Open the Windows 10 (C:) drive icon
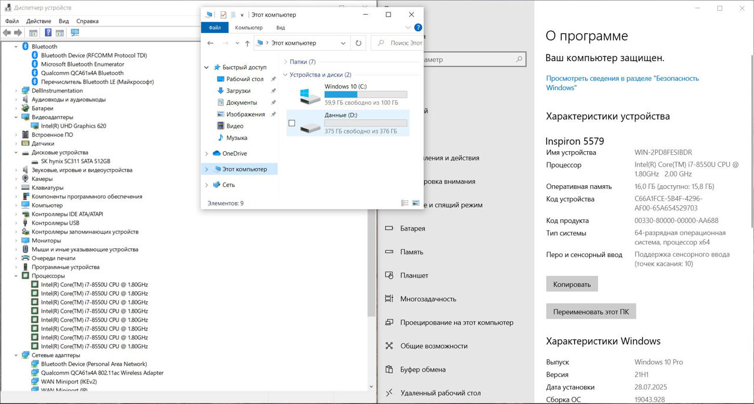 (305, 95)
